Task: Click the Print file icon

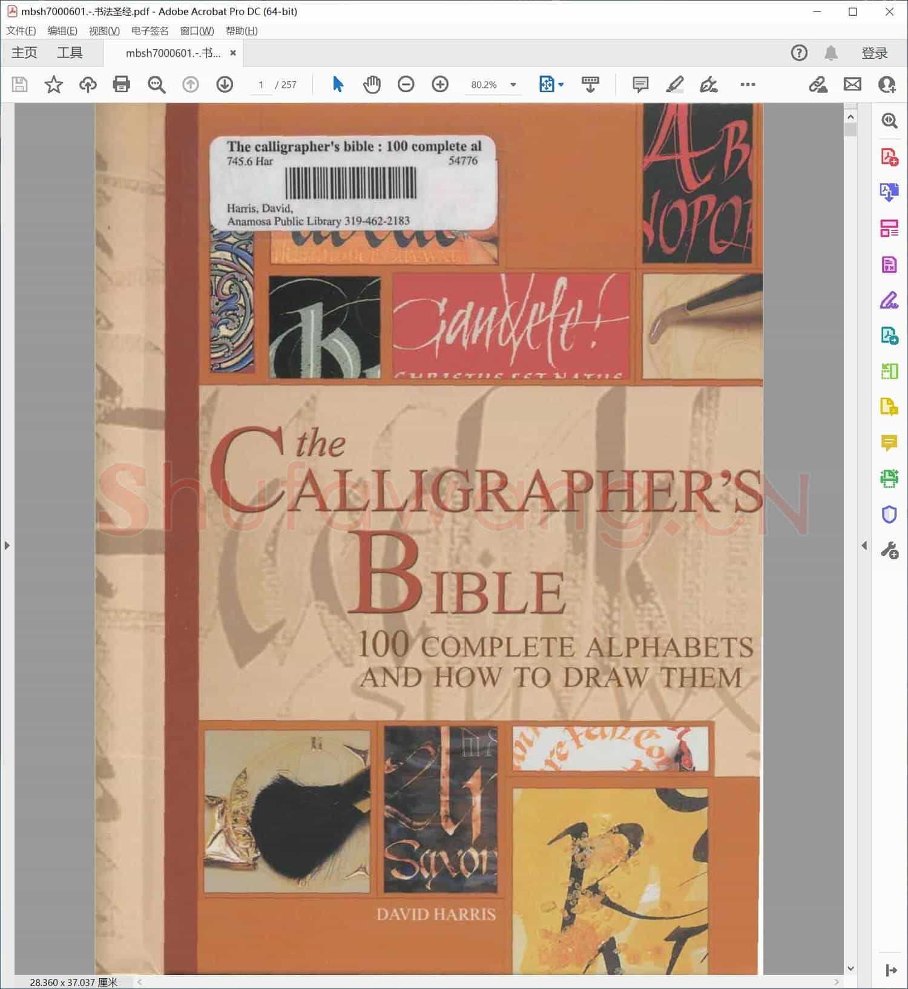Action: 122,84
